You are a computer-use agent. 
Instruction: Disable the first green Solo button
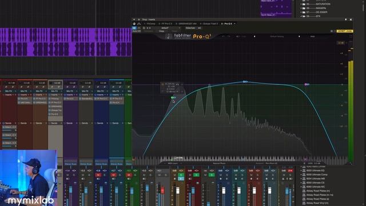[181, 175]
